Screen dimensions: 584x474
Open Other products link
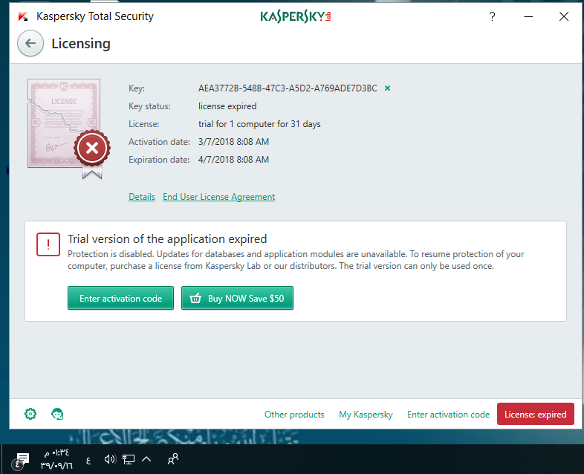(294, 415)
